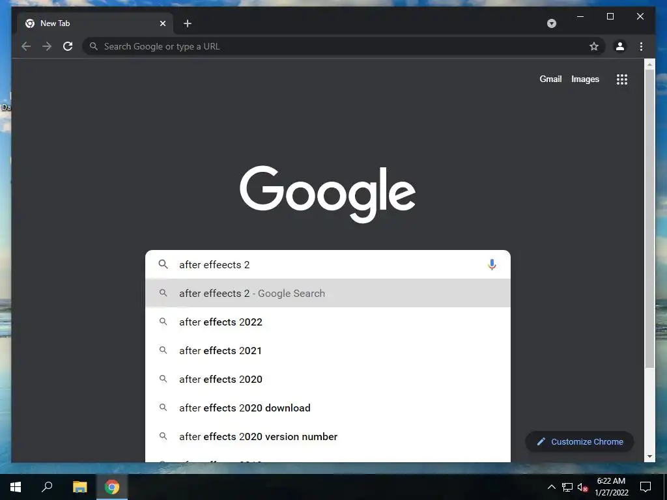This screenshot has width=667, height=500.
Task: Start voice search with microphone icon
Action: tap(492, 264)
